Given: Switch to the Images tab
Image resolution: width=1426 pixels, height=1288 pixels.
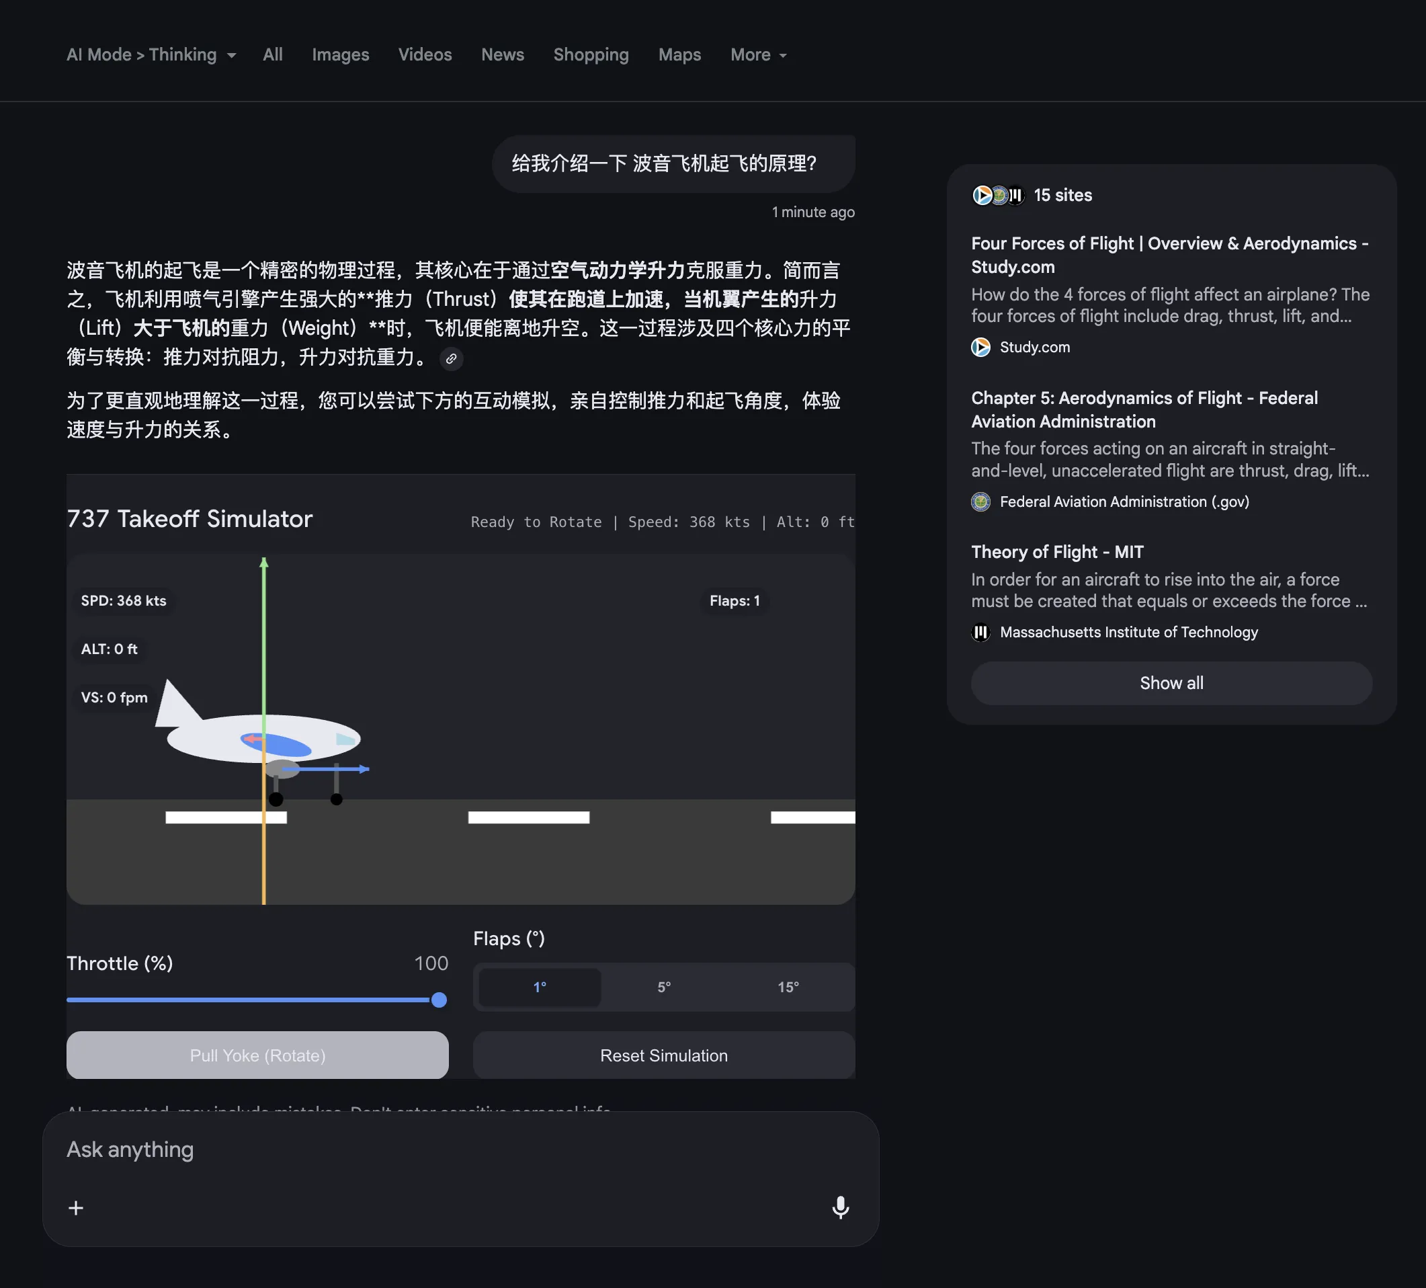Looking at the screenshot, I should 340,54.
